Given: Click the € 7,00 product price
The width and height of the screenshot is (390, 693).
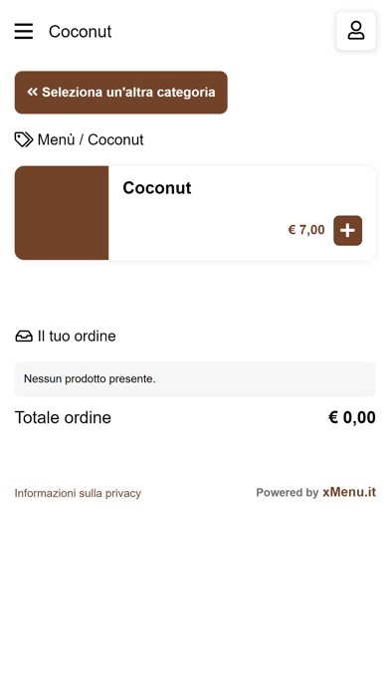Looking at the screenshot, I should tap(306, 230).
